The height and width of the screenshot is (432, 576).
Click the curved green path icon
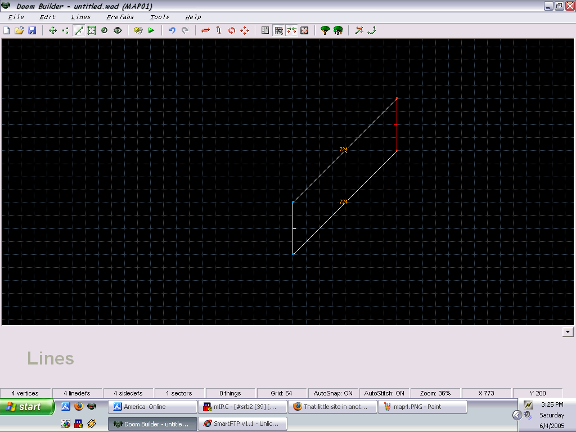(x=372, y=30)
